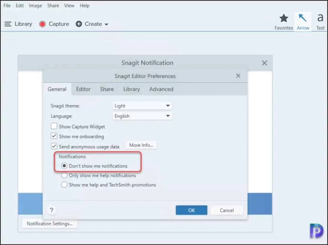The width and height of the screenshot is (328, 245).
Task: Switch to the Share tab
Action: pyautogui.click(x=107, y=89)
